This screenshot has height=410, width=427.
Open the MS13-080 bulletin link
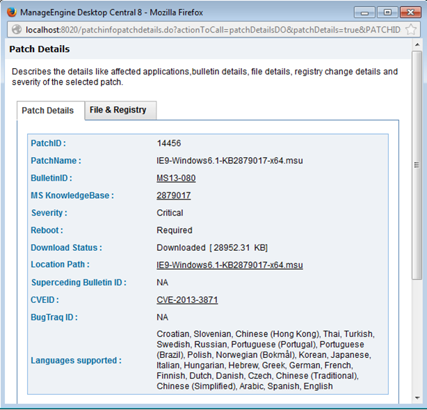[x=176, y=178]
